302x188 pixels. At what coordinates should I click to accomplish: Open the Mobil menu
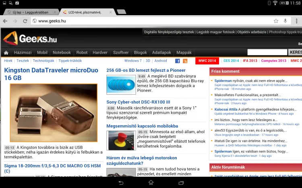42,53
